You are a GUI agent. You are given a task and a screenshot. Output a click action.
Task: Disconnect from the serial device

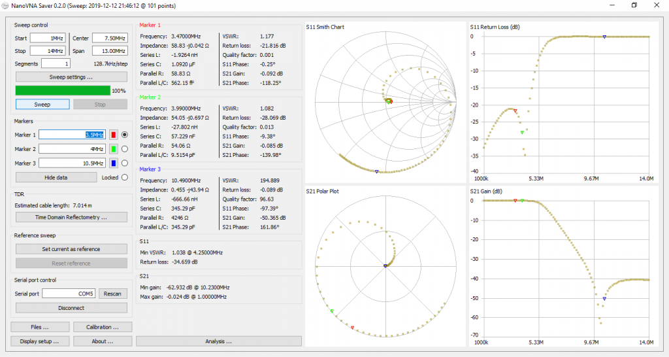tap(71, 307)
